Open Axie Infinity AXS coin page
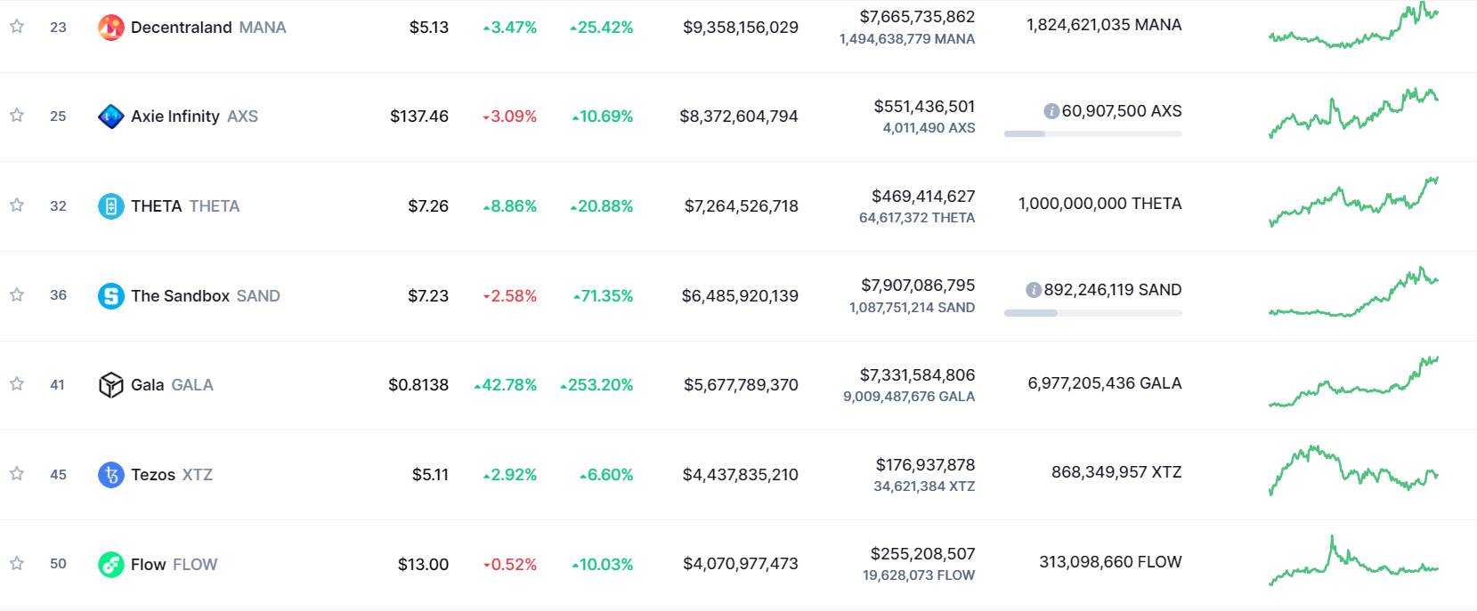The height and width of the screenshot is (611, 1477). (x=194, y=117)
